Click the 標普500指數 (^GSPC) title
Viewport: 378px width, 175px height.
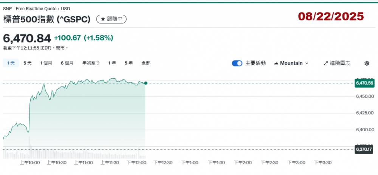click(47, 19)
